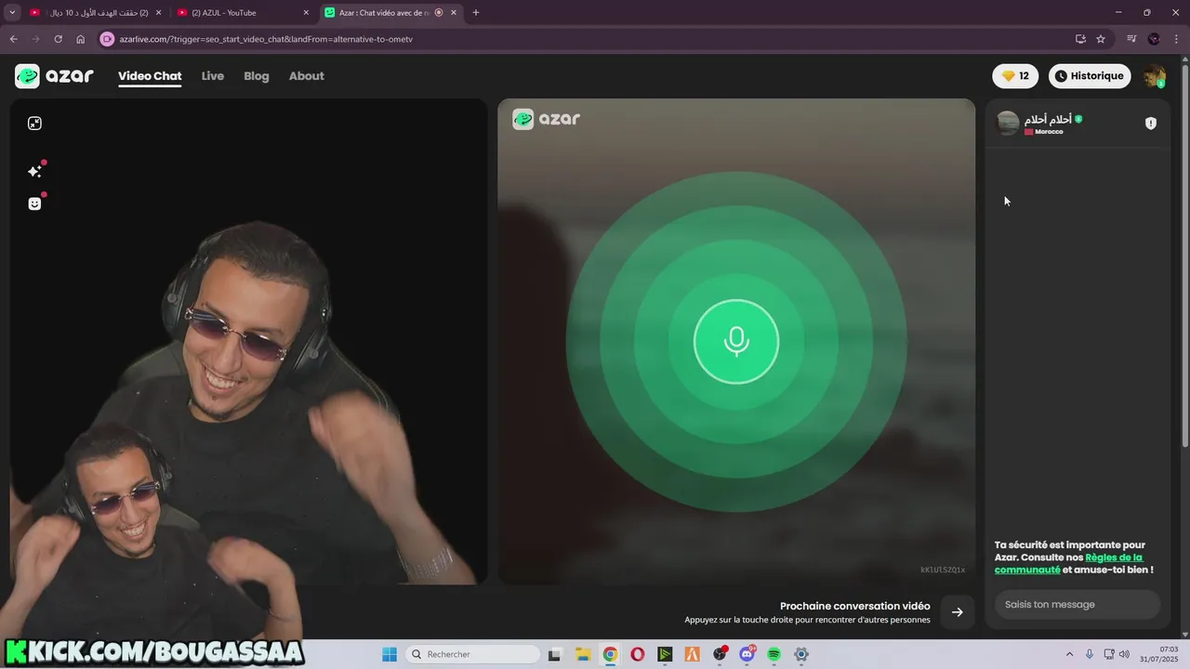Switch to the Live tab
Image resolution: width=1190 pixels, height=669 pixels.
point(213,76)
